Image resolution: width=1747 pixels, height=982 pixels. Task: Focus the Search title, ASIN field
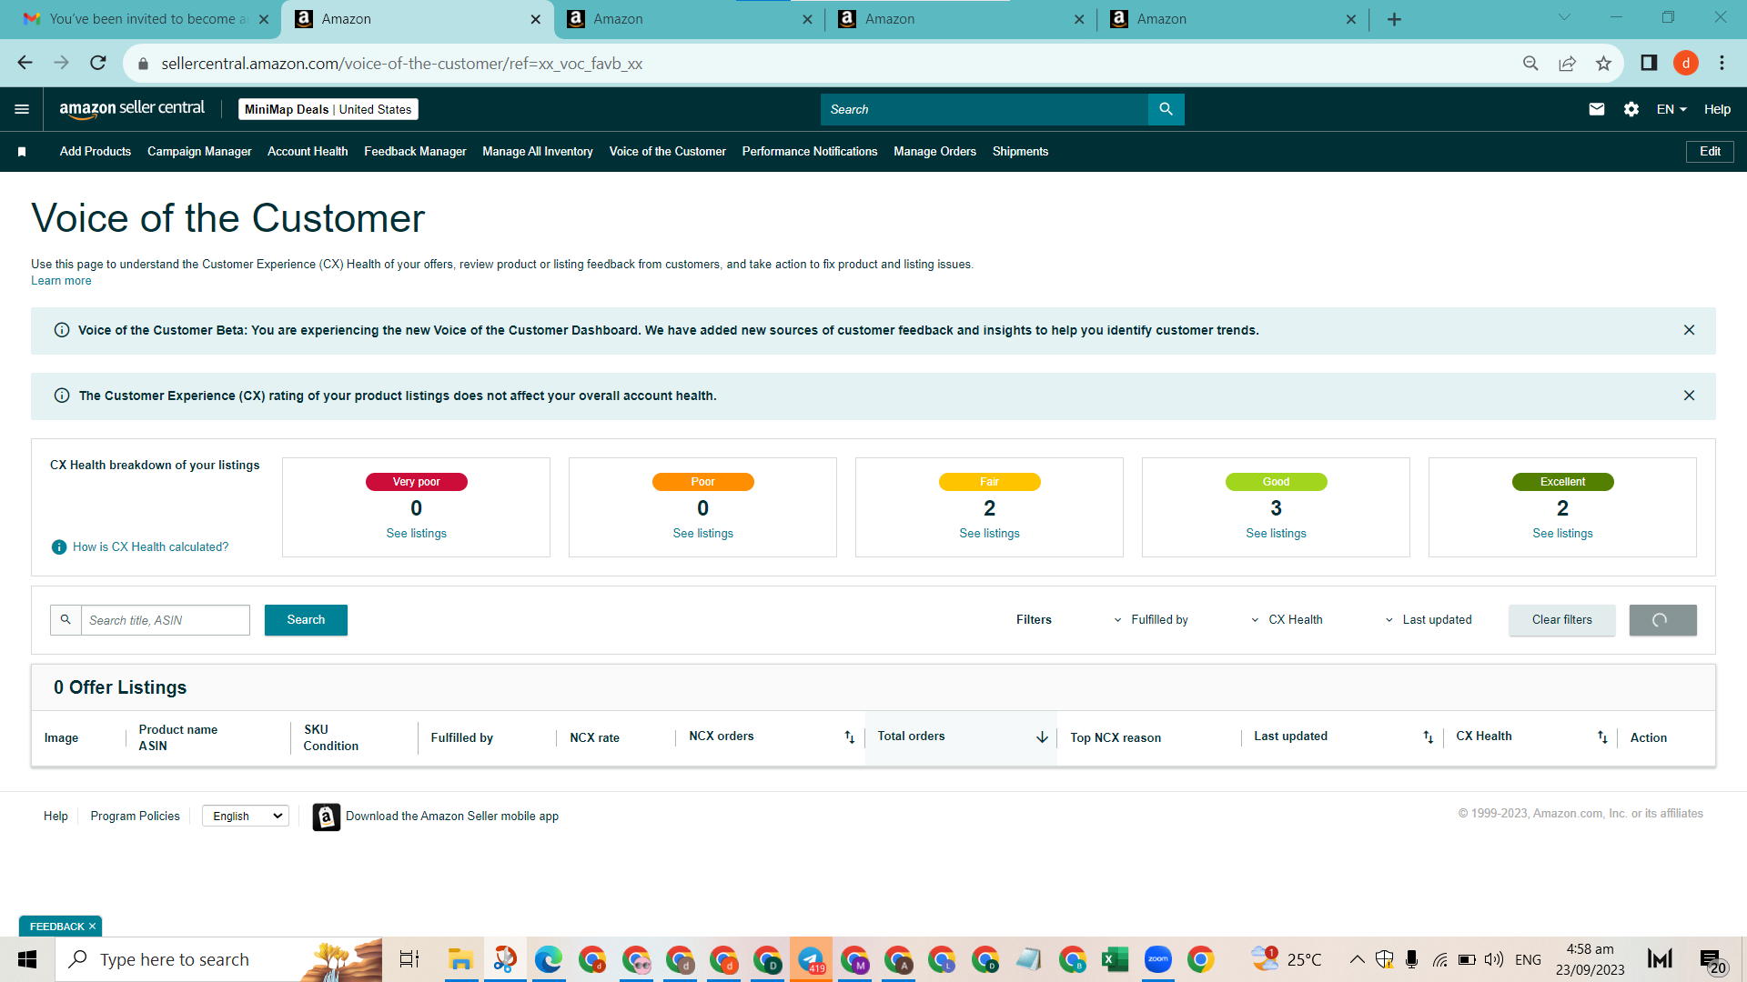[166, 620]
